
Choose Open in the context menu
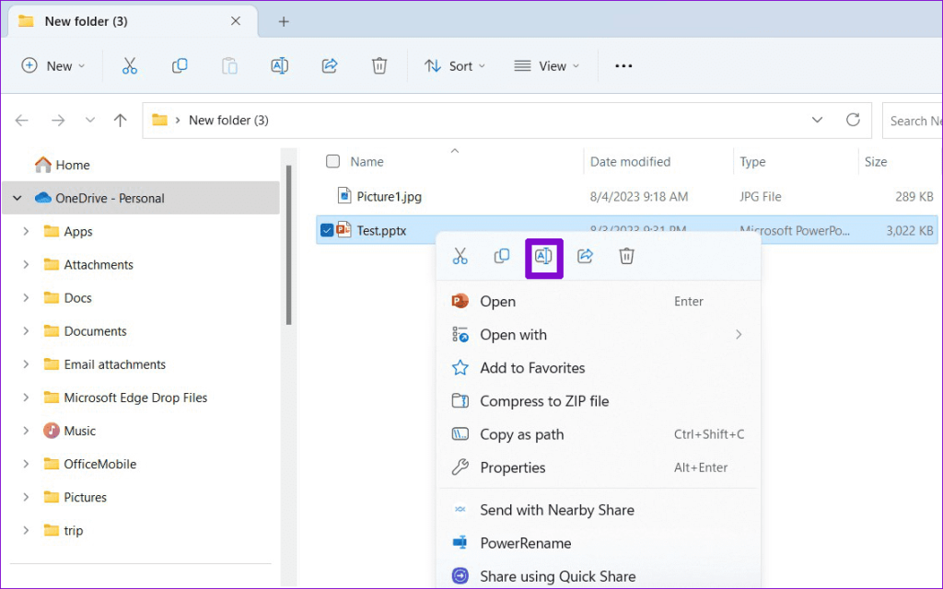[x=598, y=301]
